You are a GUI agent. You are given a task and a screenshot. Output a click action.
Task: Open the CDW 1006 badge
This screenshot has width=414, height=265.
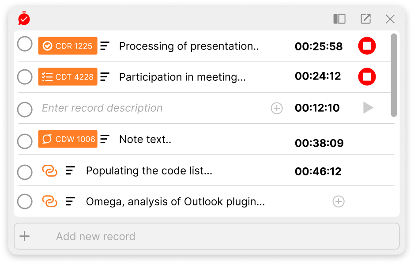[x=68, y=139]
